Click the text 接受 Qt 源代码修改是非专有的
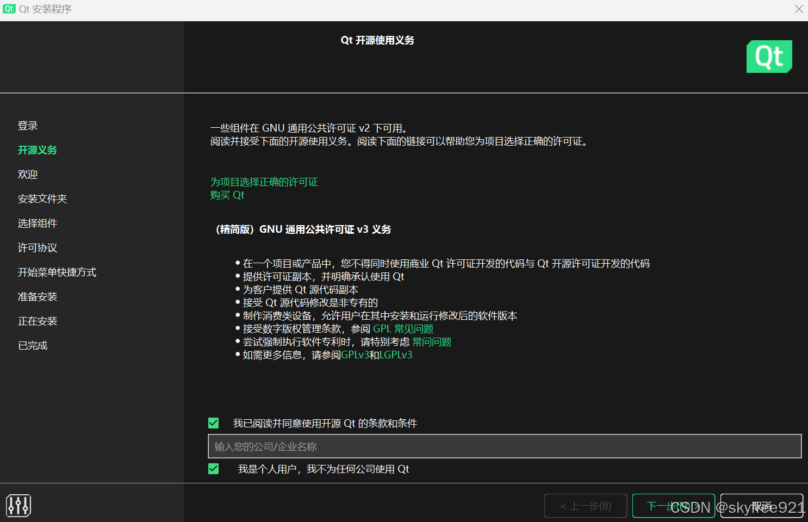The image size is (808, 522). [x=310, y=302]
